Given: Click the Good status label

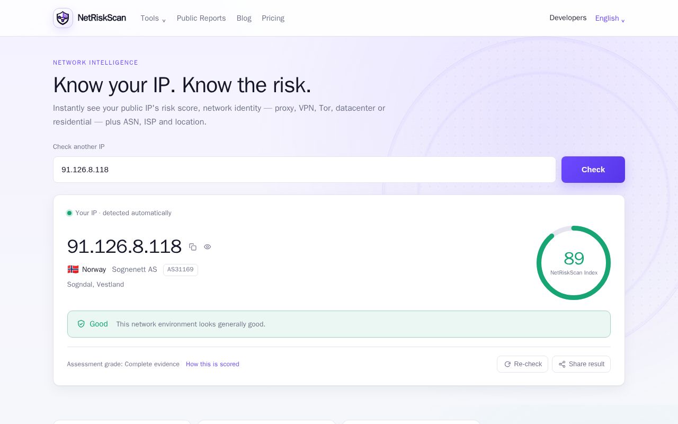Looking at the screenshot, I should (99, 324).
